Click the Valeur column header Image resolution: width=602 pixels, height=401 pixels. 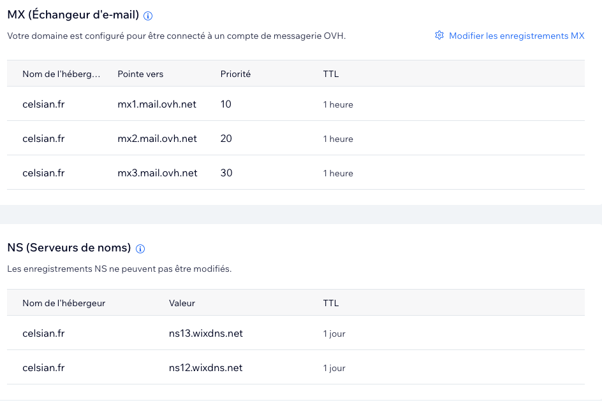pyautogui.click(x=182, y=303)
